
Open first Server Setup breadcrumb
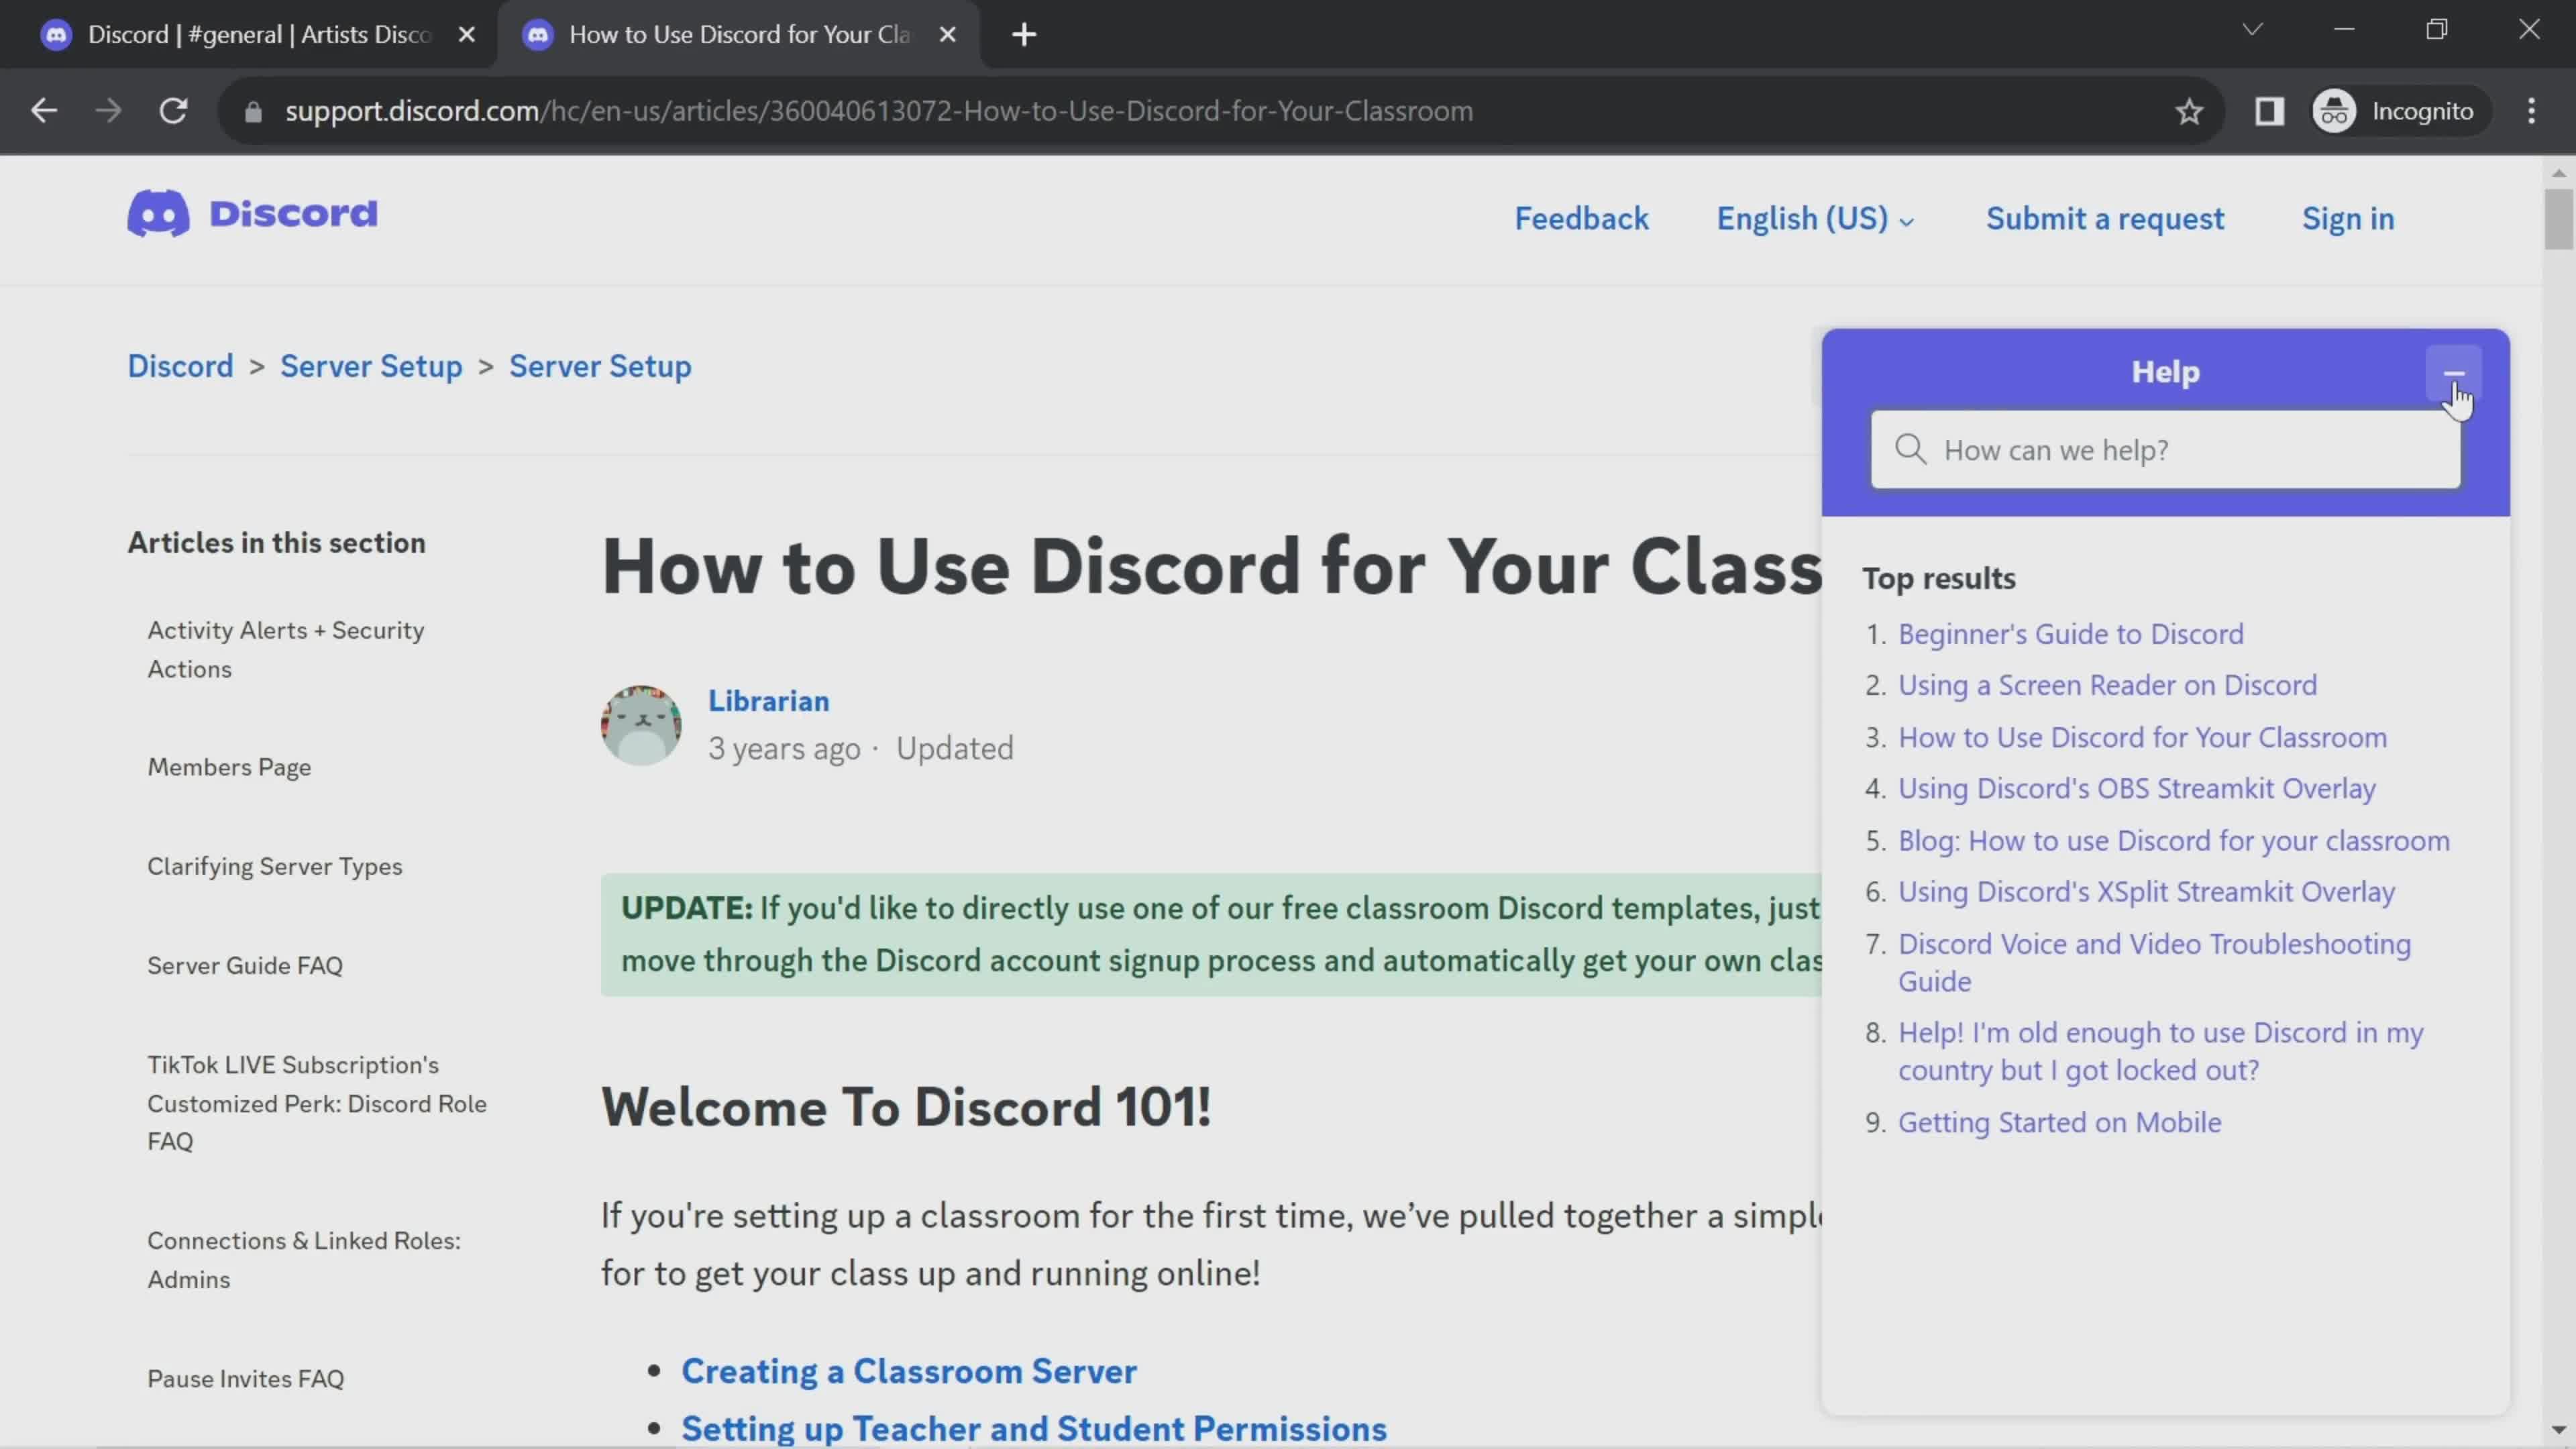click(371, 366)
